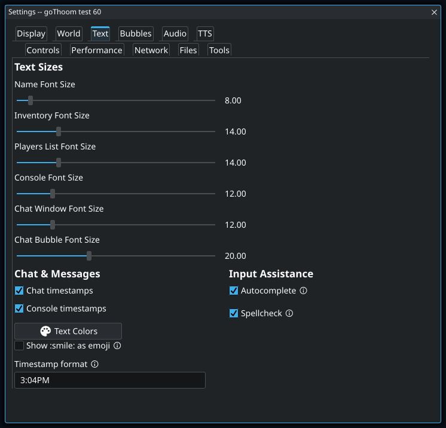Click the Chat Bubble Font Size slider handle
This screenshot has width=446, height=428.
click(x=89, y=256)
